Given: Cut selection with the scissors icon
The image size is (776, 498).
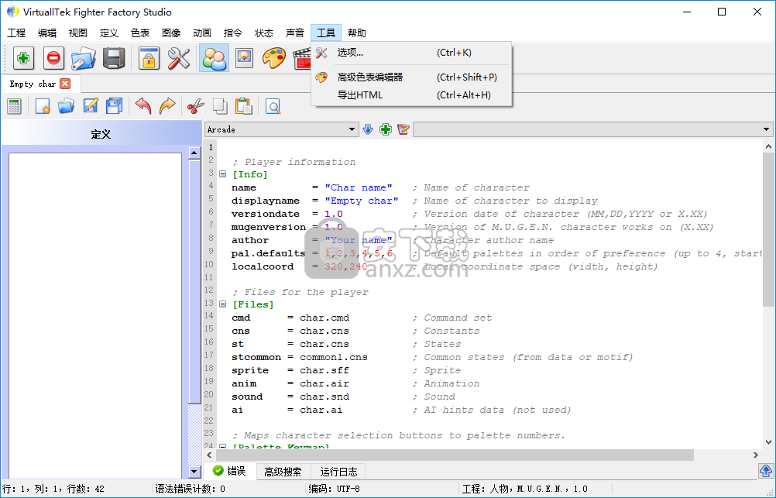Looking at the screenshot, I should pyautogui.click(x=196, y=106).
